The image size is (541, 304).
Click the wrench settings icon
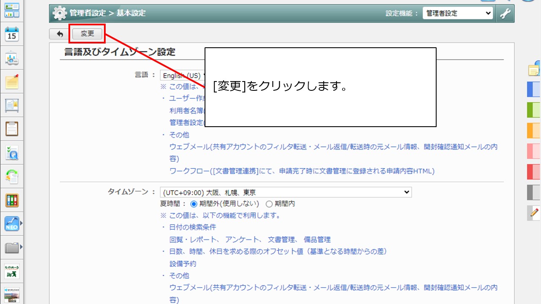pos(505,13)
